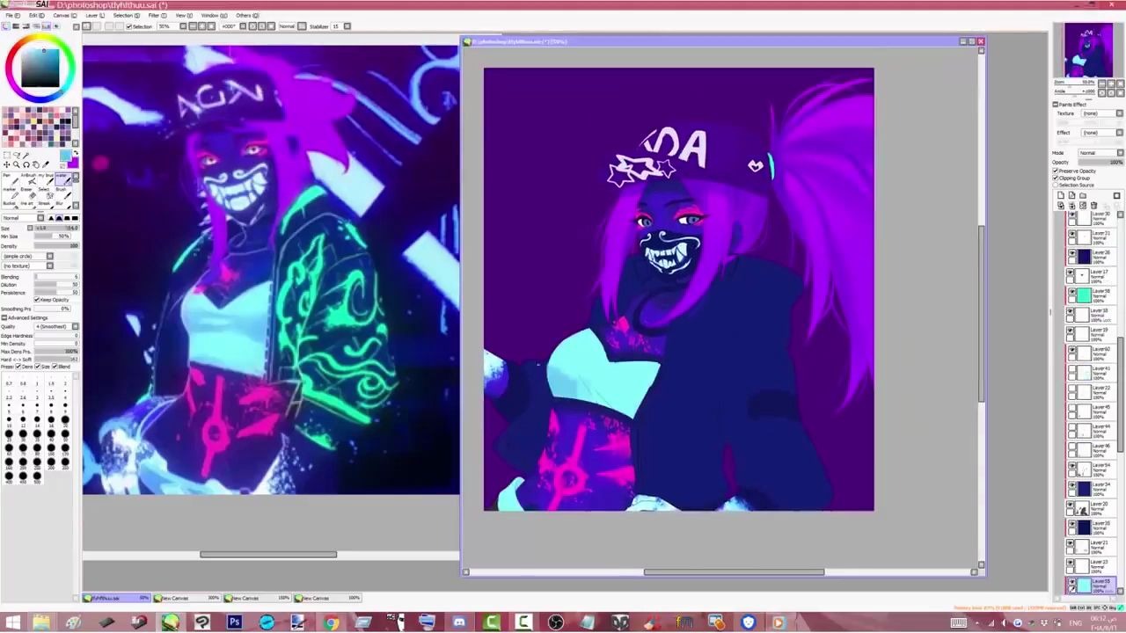1126x633 pixels.
Task: Open the (simple circle) brush shape dropdown
Action: pos(28,256)
